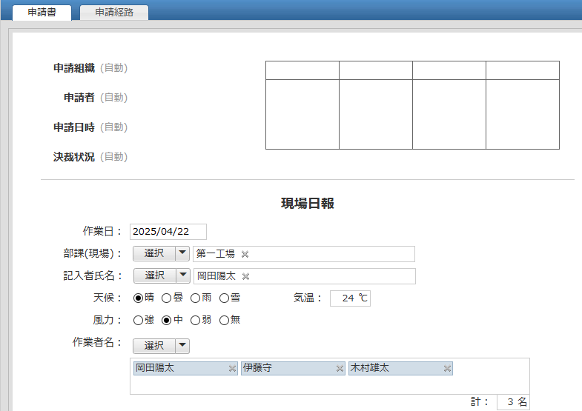Choose 雨 for weather
The image size is (582, 411).
195,298
